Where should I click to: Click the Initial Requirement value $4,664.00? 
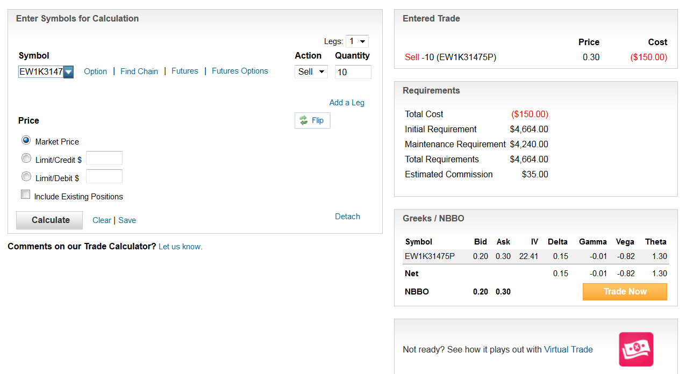529,129
